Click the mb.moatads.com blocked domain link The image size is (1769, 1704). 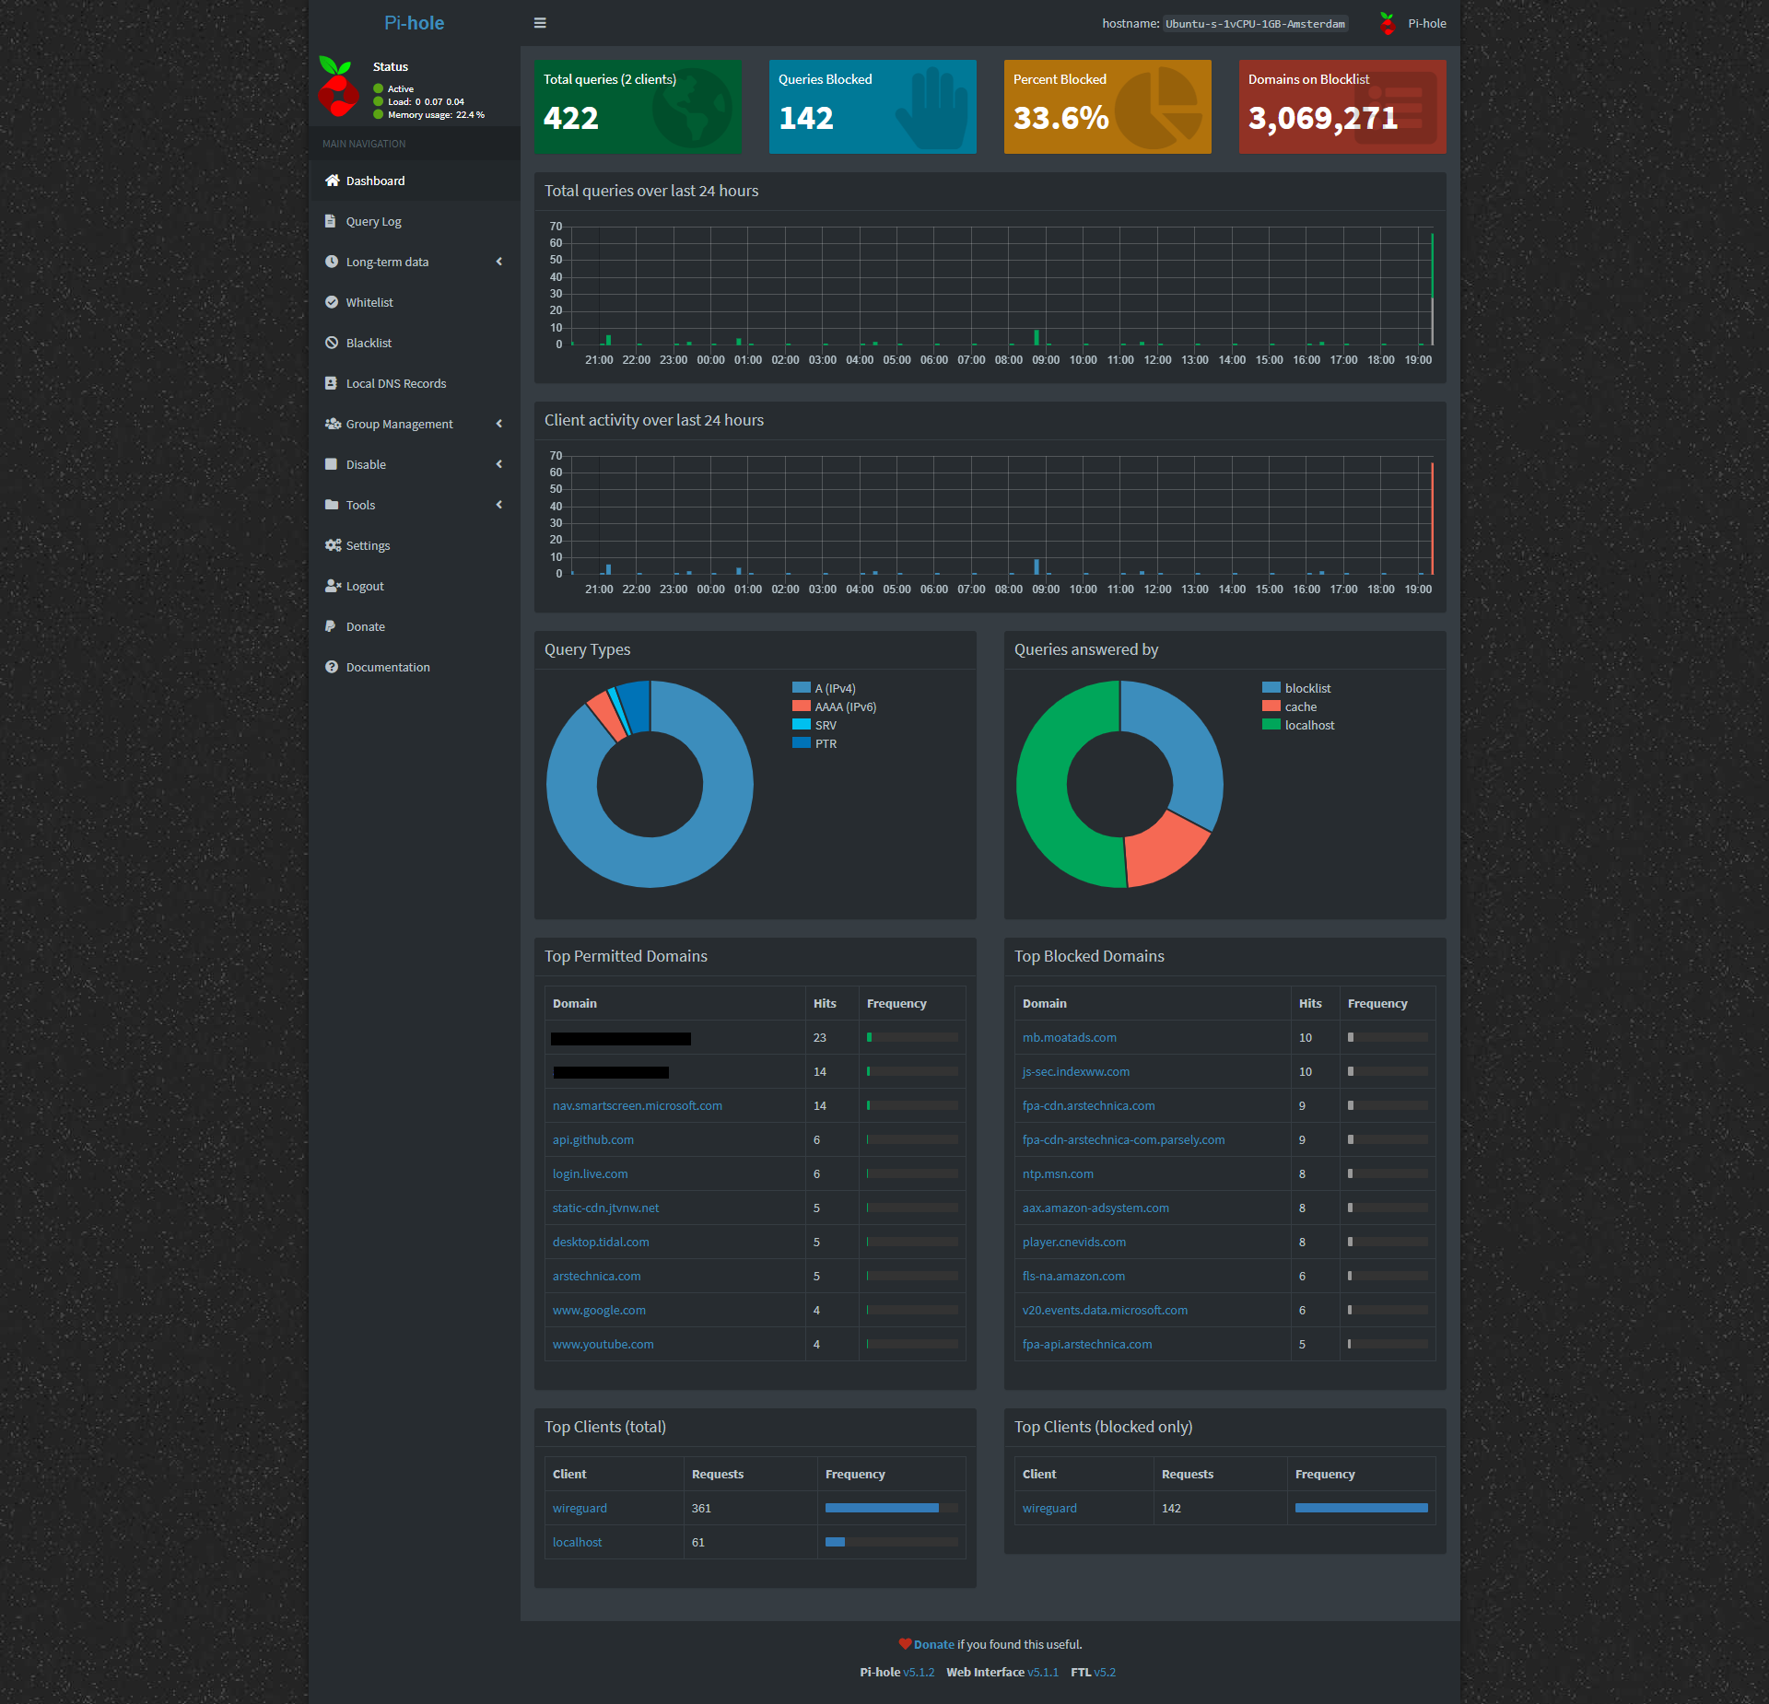1069,1037
